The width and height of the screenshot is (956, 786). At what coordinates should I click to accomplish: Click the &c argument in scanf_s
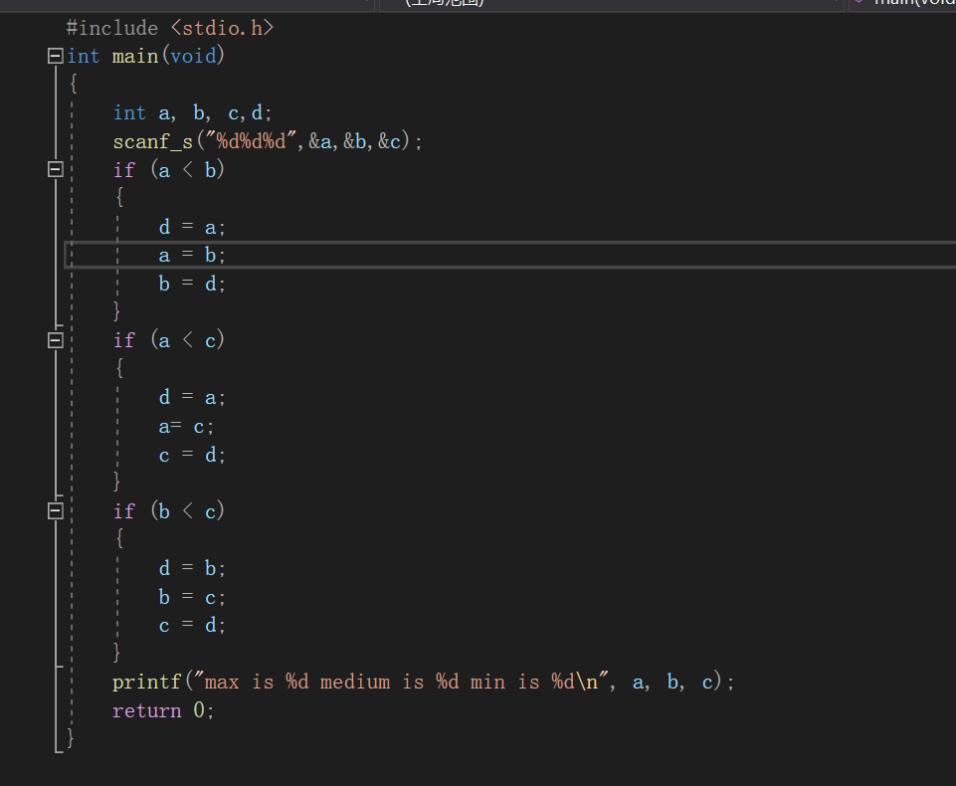(x=390, y=141)
